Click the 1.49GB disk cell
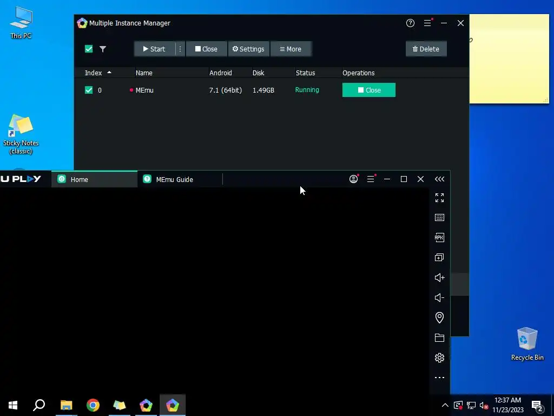Viewport: 554px width, 416px height. [263, 90]
